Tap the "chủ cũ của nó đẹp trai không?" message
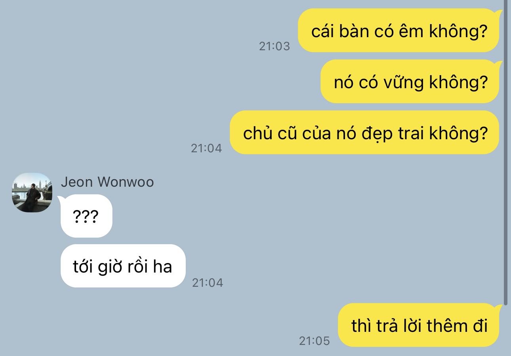The height and width of the screenshot is (356, 511). pyautogui.click(x=365, y=133)
